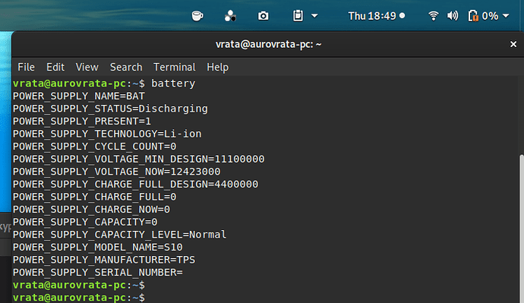524x303 pixels.
Task: Open the Search menu in Terminal
Action: [126, 67]
